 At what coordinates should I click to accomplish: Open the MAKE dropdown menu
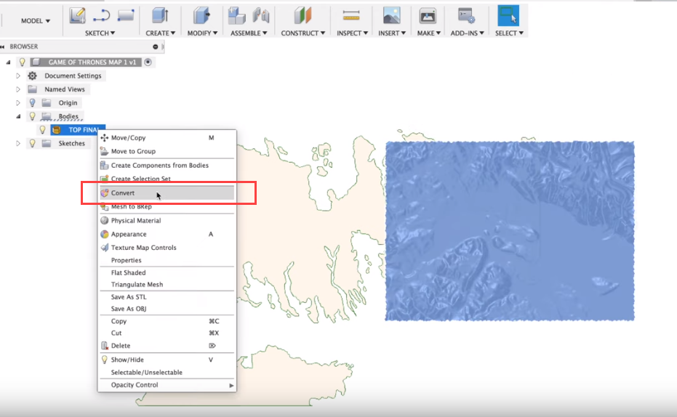(x=429, y=33)
